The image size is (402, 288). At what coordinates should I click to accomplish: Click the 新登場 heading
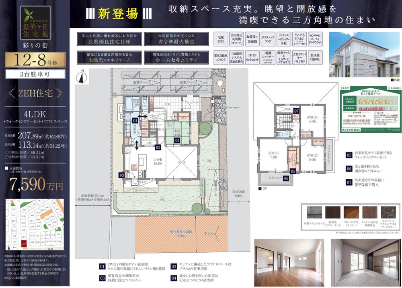[x=118, y=14]
